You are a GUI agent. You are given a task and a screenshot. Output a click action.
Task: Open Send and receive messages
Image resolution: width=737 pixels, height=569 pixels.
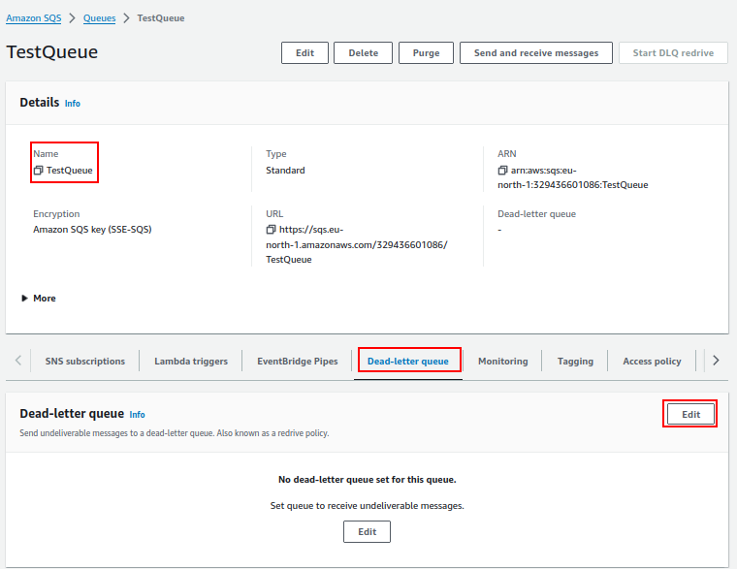point(536,52)
